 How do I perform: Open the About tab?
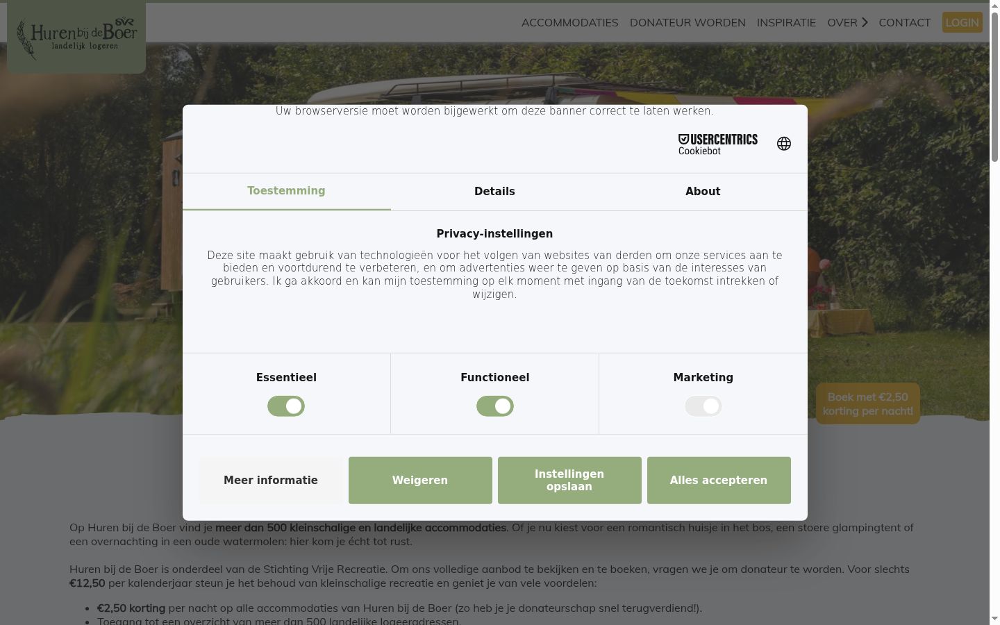703,192
